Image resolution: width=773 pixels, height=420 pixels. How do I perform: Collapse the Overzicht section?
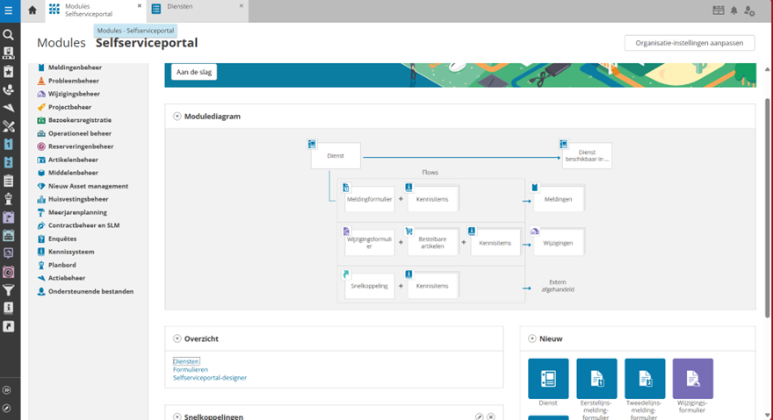(x=177, y=338)
